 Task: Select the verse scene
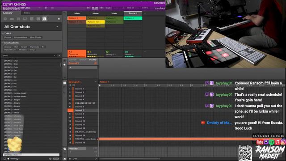pos(95,13)
